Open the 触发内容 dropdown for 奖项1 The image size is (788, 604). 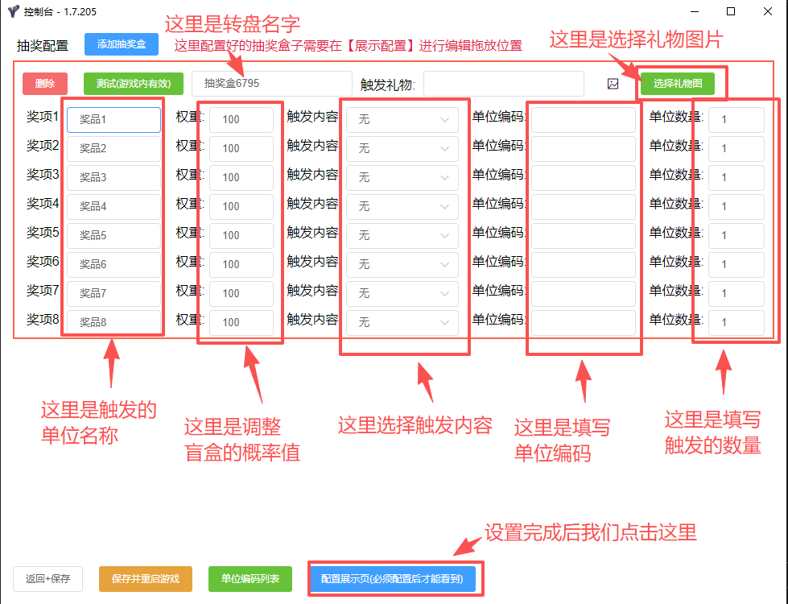(x=404, y=119)
